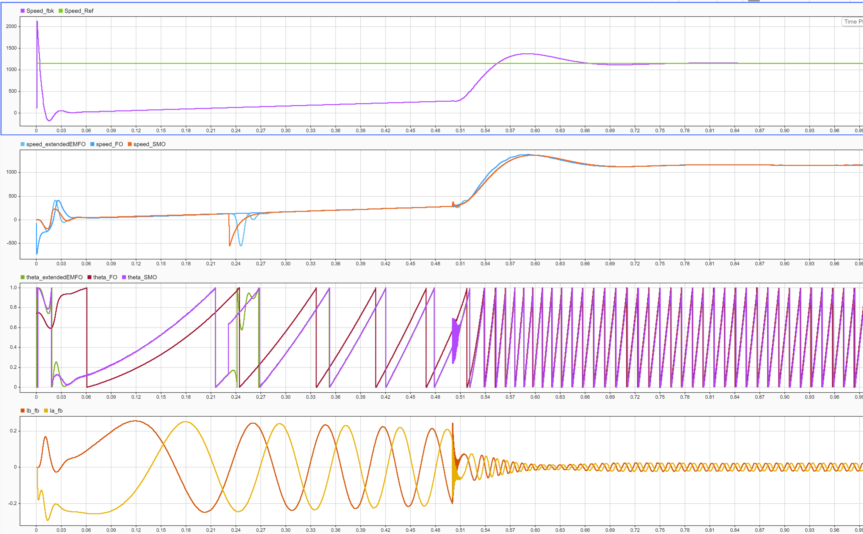Click the theta_extendedEMFO legend entry
Viewport: 863px width, 534px height.
point(54,277)
